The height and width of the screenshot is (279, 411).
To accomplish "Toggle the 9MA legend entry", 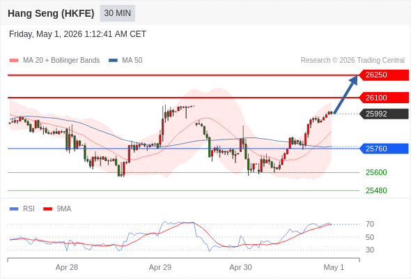I will coord(57,209).
